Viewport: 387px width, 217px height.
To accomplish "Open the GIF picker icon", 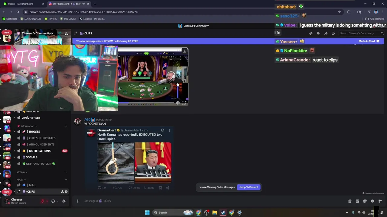I will pos(357,201).
